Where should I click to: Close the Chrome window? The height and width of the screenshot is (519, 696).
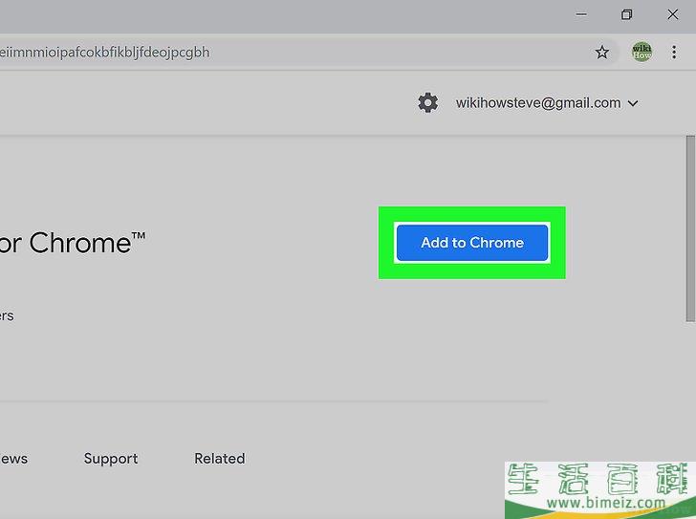pyautogui.click(x=672, y=14)
